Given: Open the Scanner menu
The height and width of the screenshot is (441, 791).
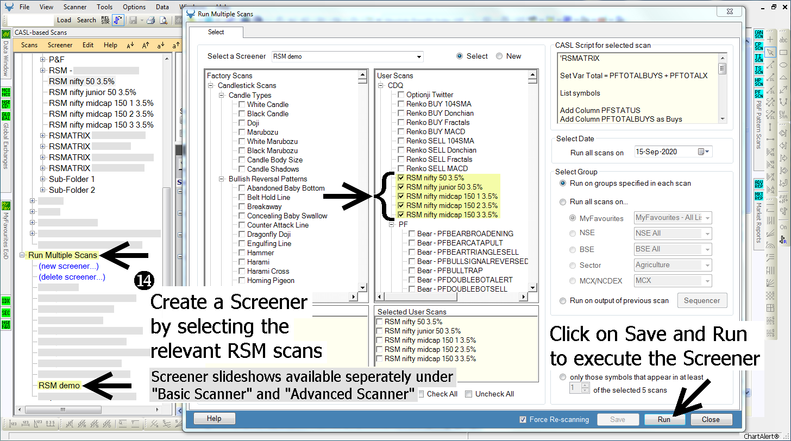Looking at the screenshot, I should [74, 7].
